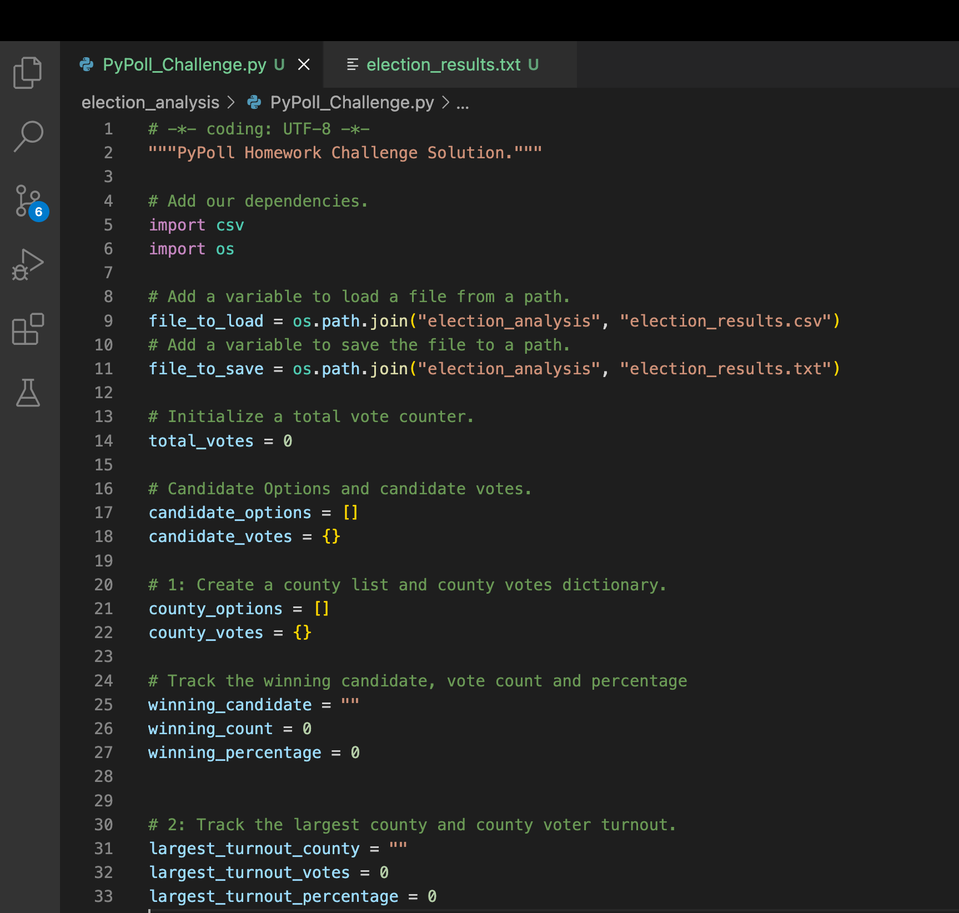Click the coding UTF-8 comment line
Viewport: 959px width, 913px height.
coord(259,129)
